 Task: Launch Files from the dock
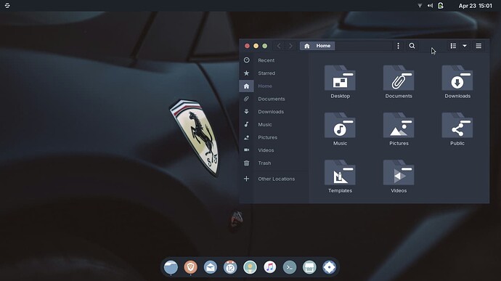(171, 267)
